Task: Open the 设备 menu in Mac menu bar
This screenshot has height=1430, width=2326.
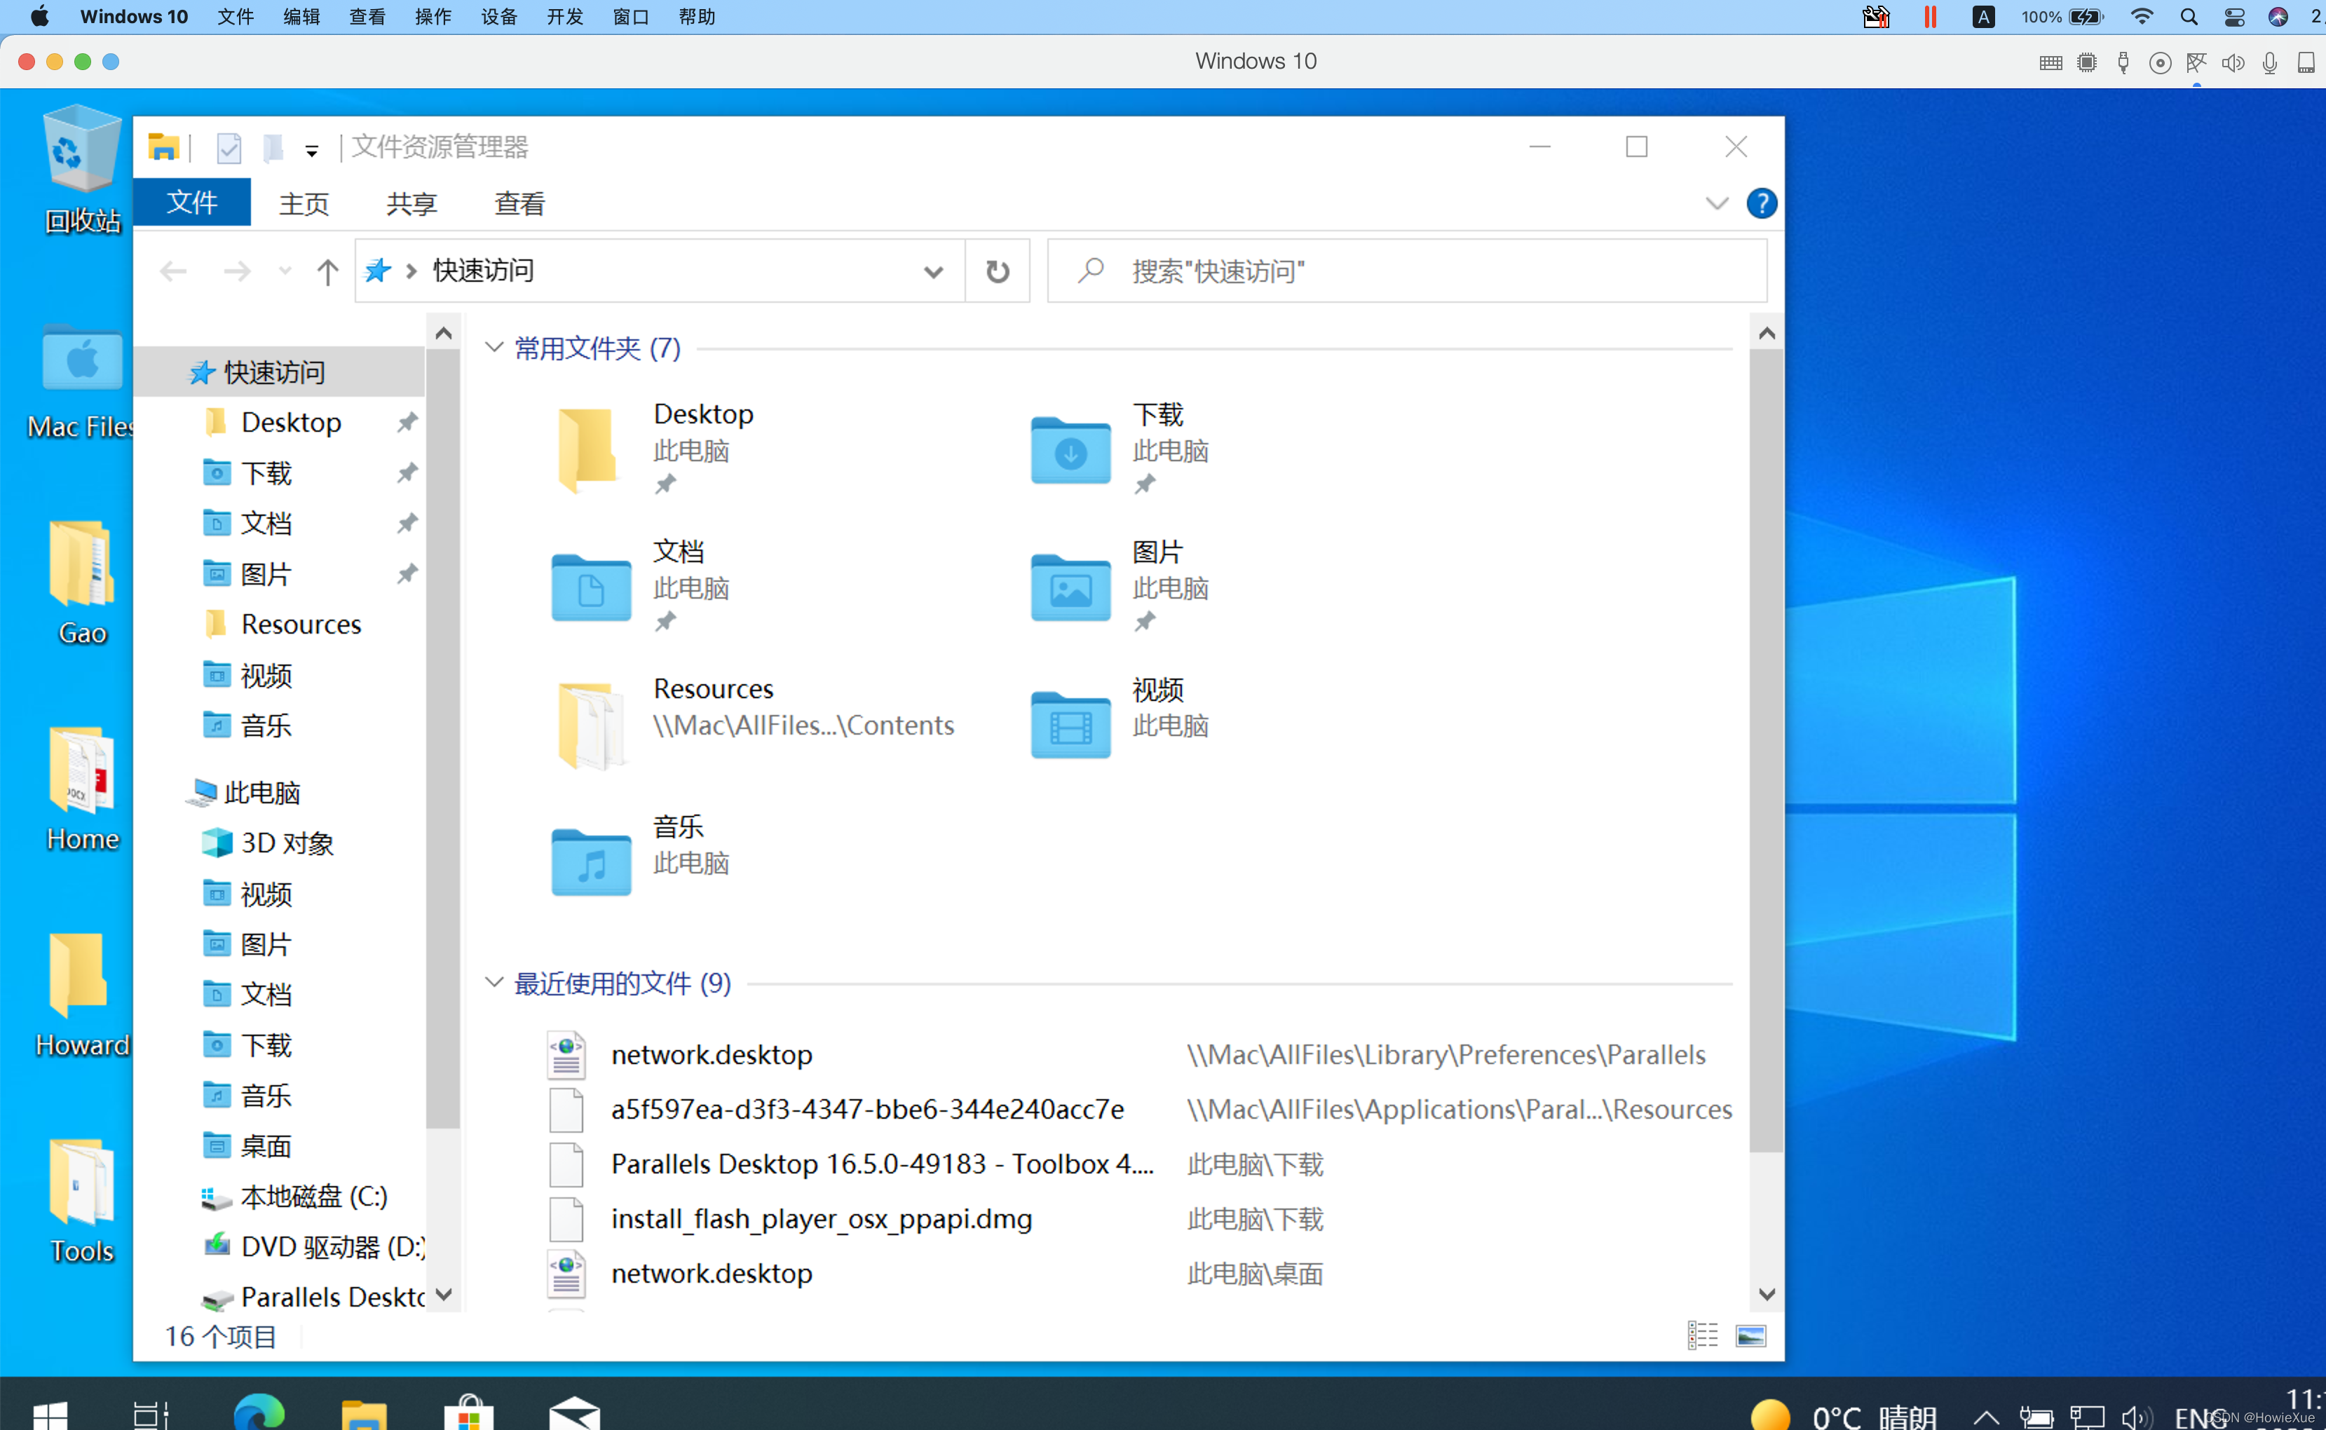Action: pyautogui.click(x=498, y=17)
